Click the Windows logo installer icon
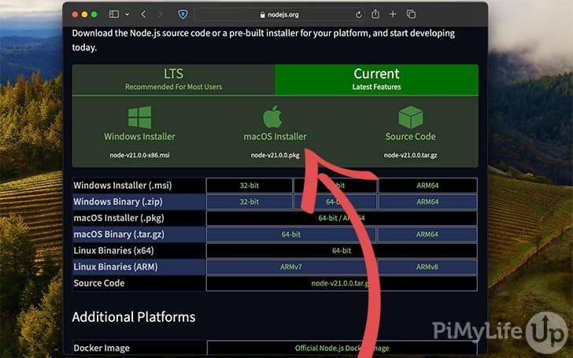Image resolution: width=573 pixels, height=358 pixels. pyautogui.click(x=139, y=117)
